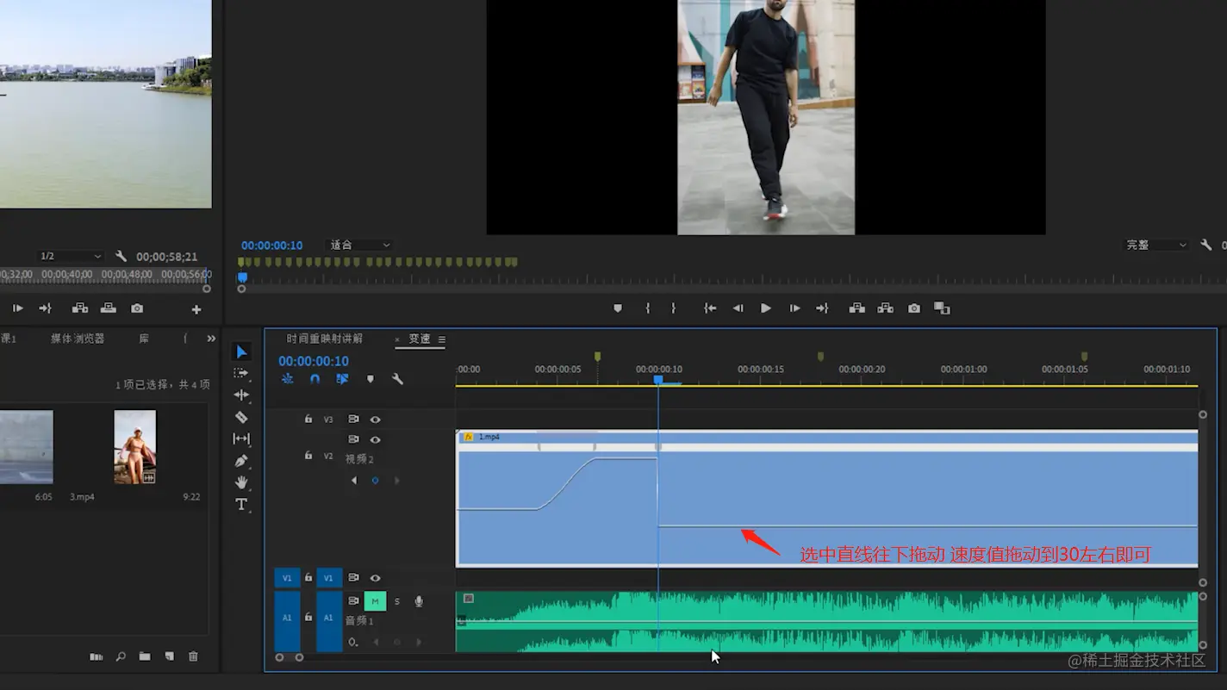Step back one frame in program monitor

point(738,308)
